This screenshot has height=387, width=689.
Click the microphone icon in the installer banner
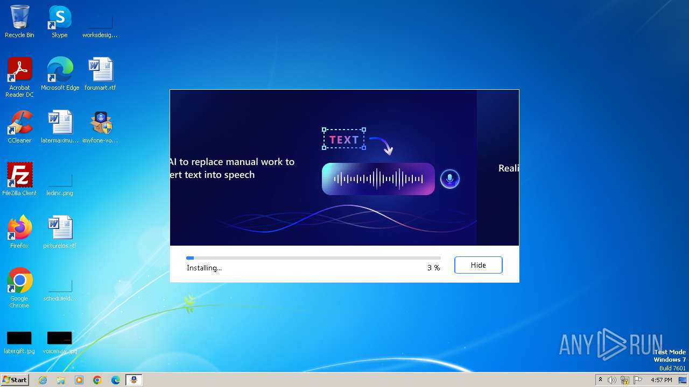[x=450, y=179]
